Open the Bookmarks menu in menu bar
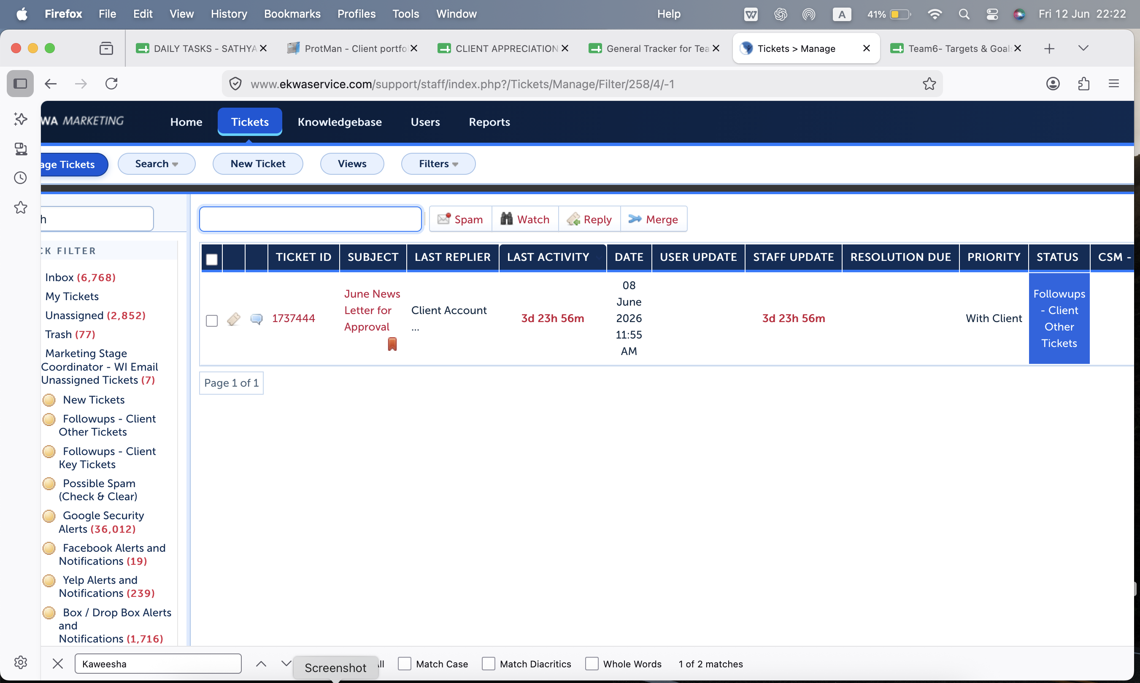Image resolution: width=1140 pixels, height=683 pixels. [x=292, y=14]
